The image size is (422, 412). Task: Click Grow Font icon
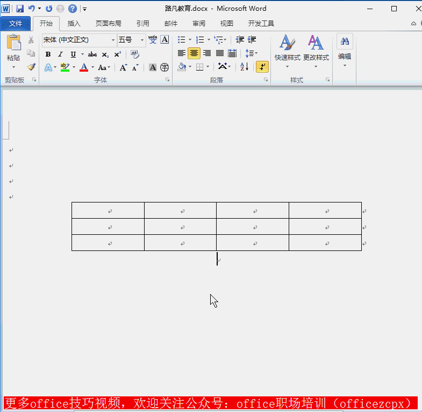[x=123, y=67]
